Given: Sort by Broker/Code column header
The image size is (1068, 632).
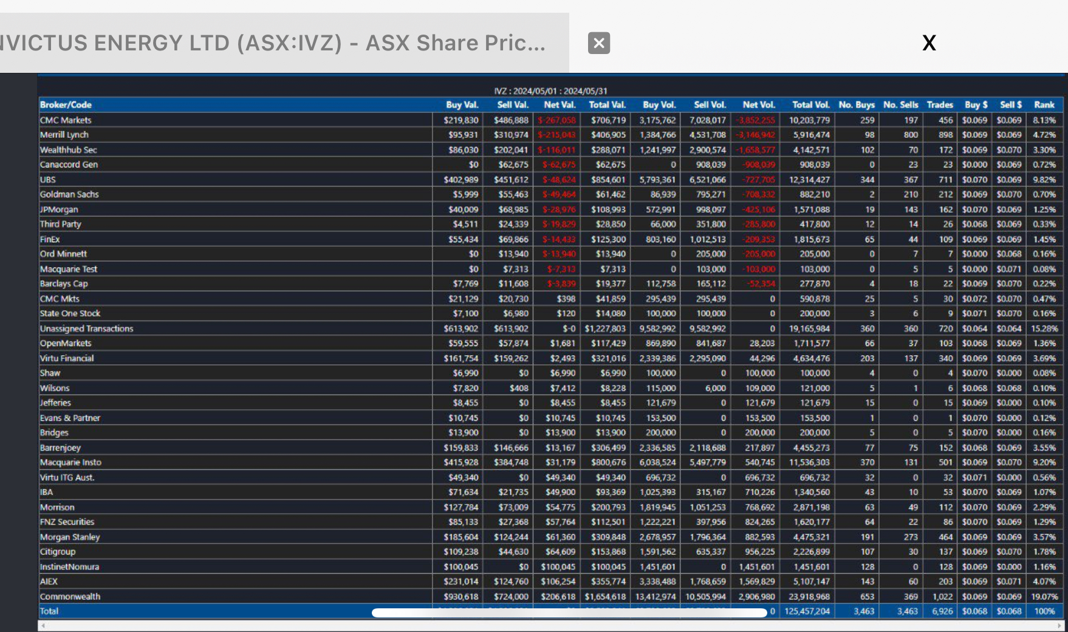Looking at the screenshot, I should coord(66,105).
